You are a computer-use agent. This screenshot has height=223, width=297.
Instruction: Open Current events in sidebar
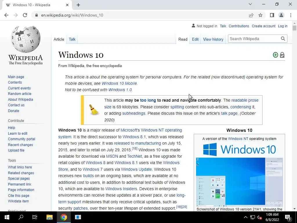(x=19, y=88)
